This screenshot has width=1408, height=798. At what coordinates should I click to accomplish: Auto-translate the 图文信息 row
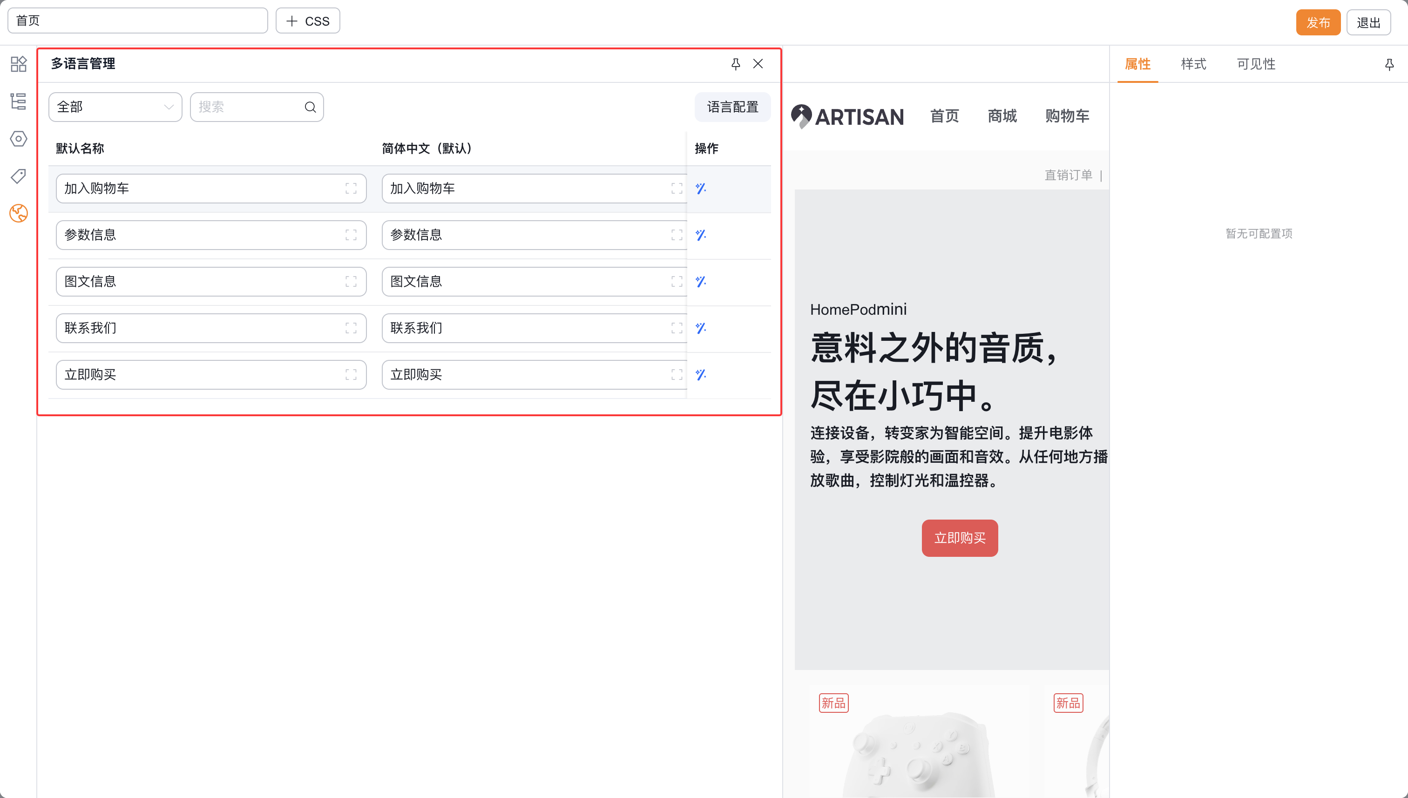coord(700,282)
